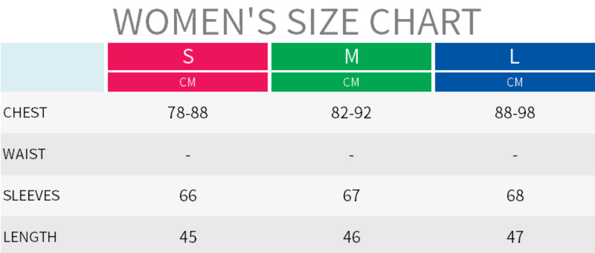The height and width of the screenshot is (253, 595).
Task: Click the length value 47
Action: [515, 237]
